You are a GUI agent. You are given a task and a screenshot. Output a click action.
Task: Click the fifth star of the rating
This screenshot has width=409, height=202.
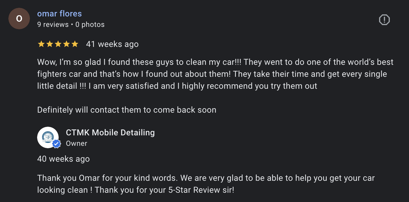pos(75,44)
